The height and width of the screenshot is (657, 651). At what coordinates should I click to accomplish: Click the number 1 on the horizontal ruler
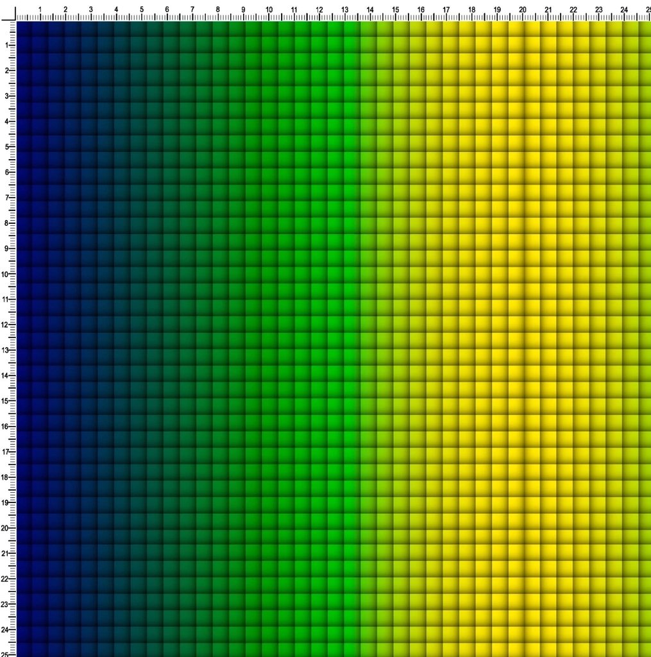[x=40, y=9]
